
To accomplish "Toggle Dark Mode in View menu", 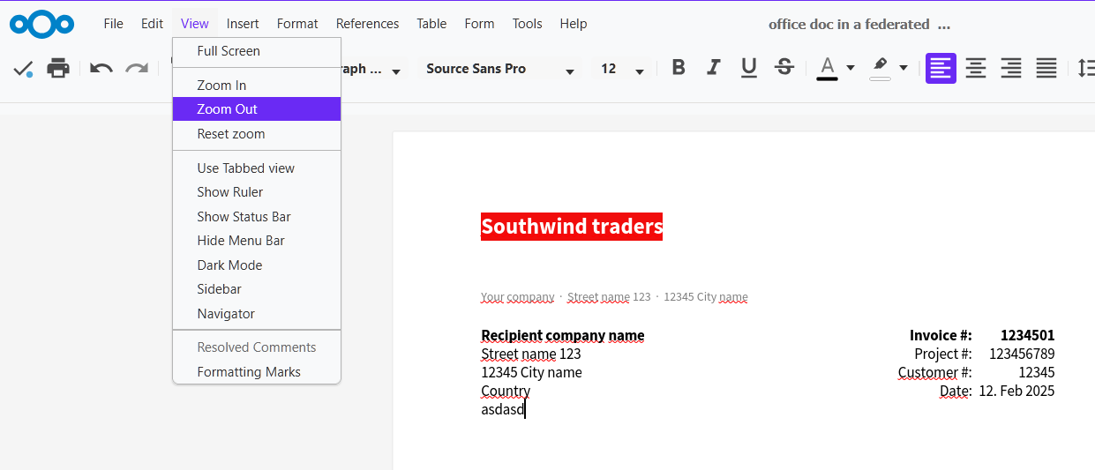I will 229,265.
